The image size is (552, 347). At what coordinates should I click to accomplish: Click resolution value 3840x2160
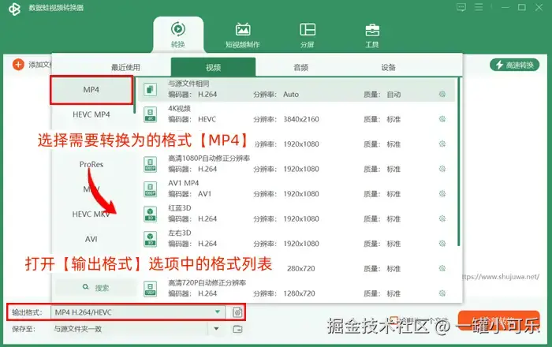[x=301, y=119]
